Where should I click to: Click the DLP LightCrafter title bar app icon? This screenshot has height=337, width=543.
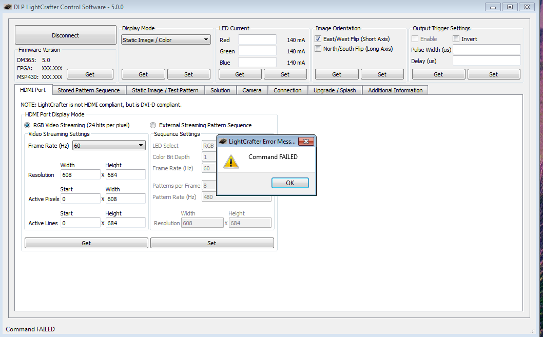[x=8, y=7]
